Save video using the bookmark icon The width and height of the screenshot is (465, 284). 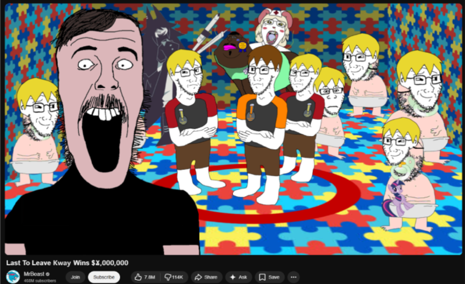pyautogui.click(x=262, y=277)
